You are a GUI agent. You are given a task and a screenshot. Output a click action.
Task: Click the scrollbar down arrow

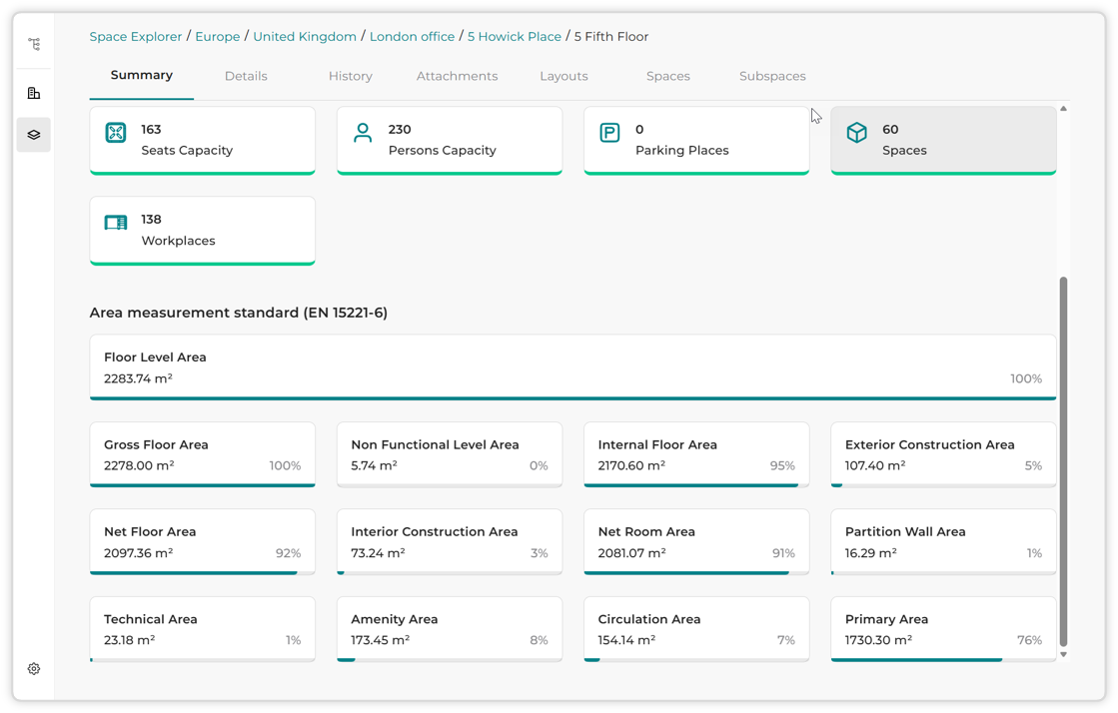[x=1063, y=654]
